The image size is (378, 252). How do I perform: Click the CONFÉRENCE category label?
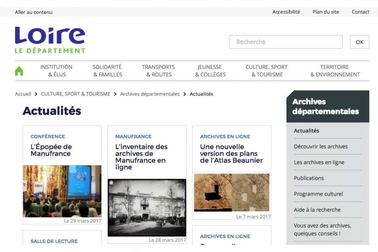click(48, 136)
